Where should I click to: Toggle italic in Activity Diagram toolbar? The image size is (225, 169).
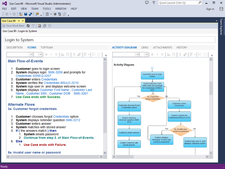[157, 54]
